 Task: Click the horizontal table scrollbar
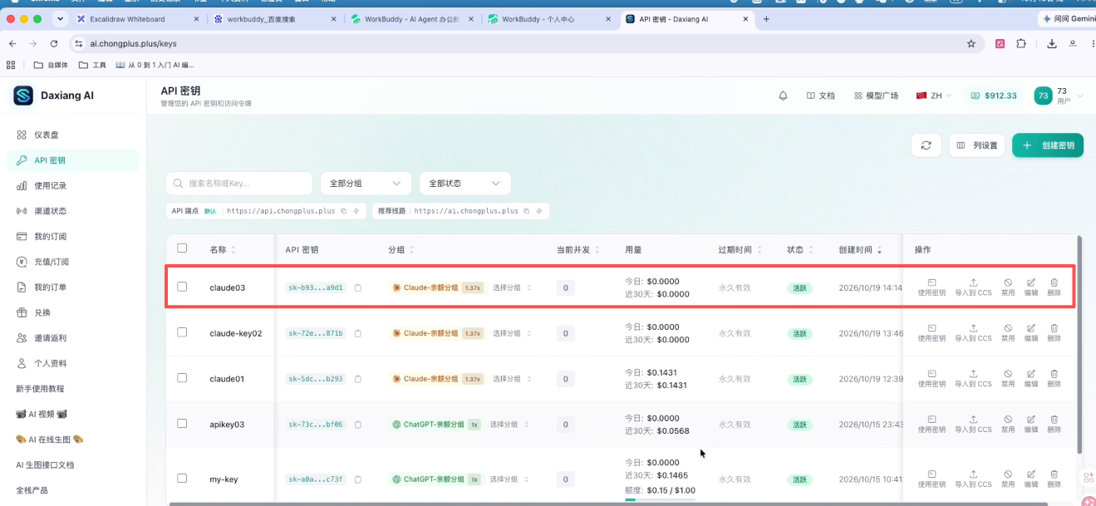click(x=607, y=504)
